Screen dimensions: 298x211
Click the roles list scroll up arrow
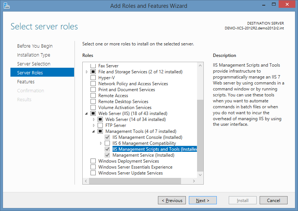tap(200, 65)
